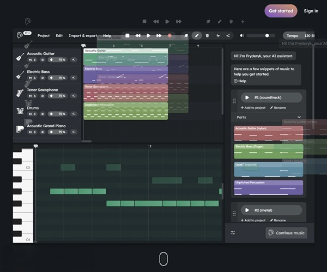The image size is (327, 272).
Task: Click the piano roll playhead marker
Action: point(36,146)
